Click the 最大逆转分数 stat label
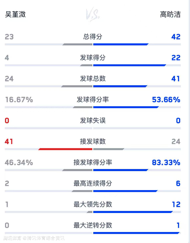Screen dimensions: 190x243 point(93,225)
